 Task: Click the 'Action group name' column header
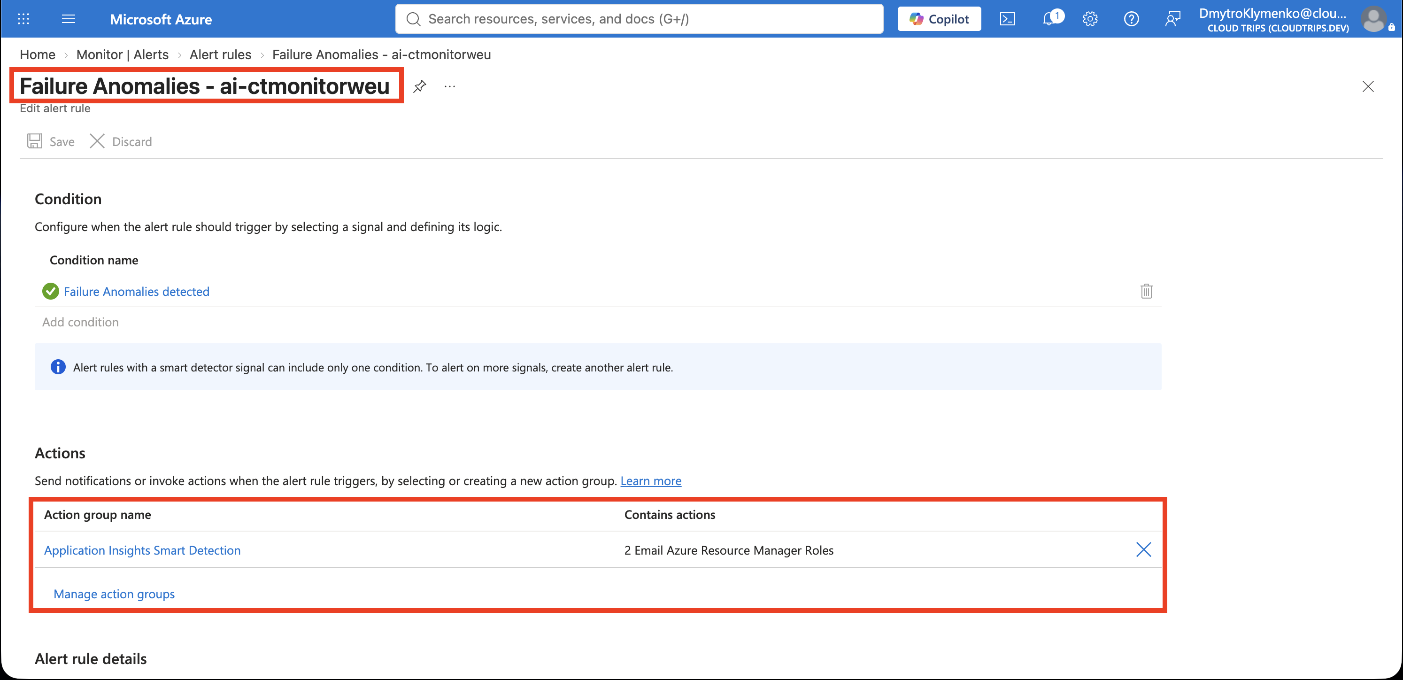pos(98,515)
